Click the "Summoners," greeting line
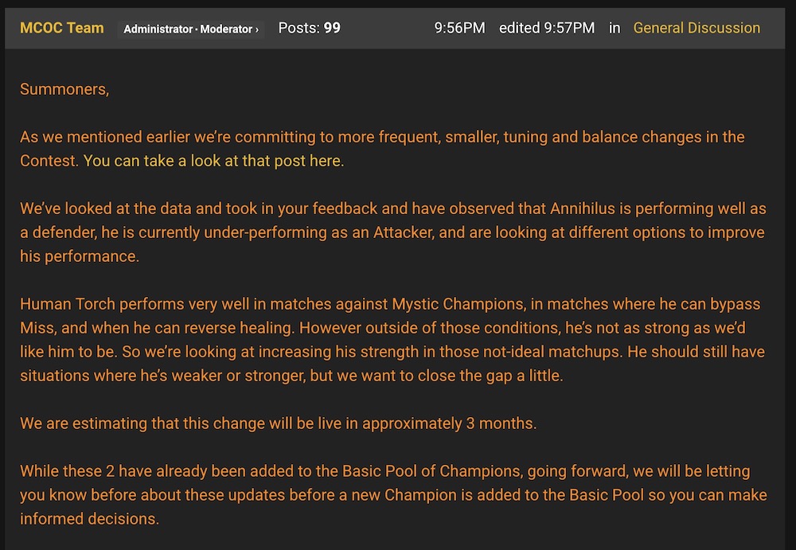This screenshot has height=550, width=796. click(x=64, y=89)
